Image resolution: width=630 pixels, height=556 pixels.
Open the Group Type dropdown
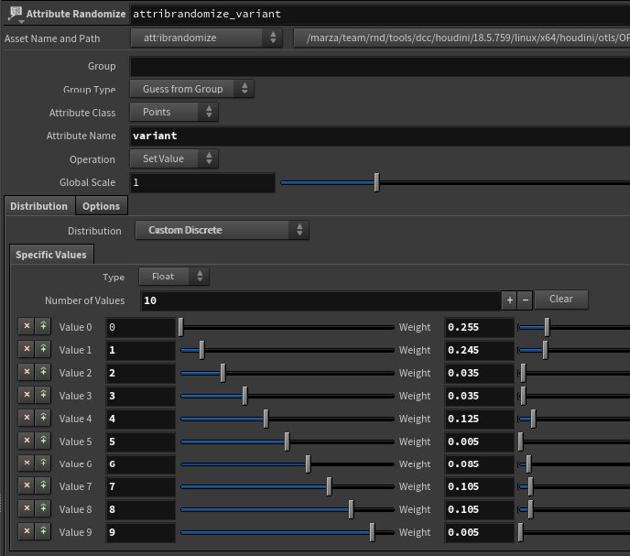(x=191, y=89)
